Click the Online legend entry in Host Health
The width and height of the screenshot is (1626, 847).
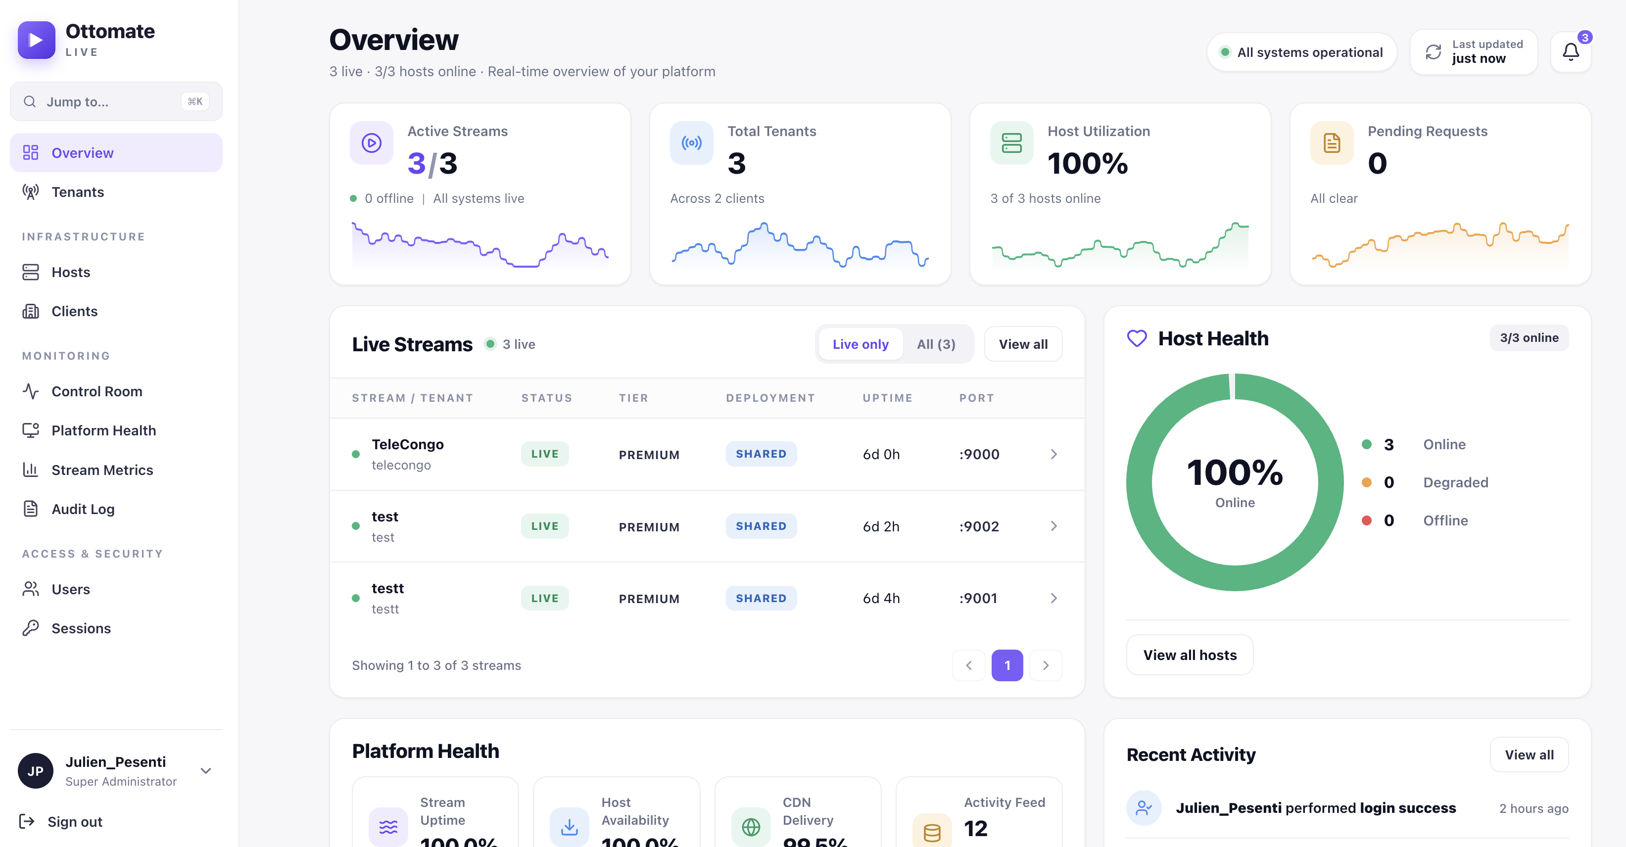pos(1414,444)
